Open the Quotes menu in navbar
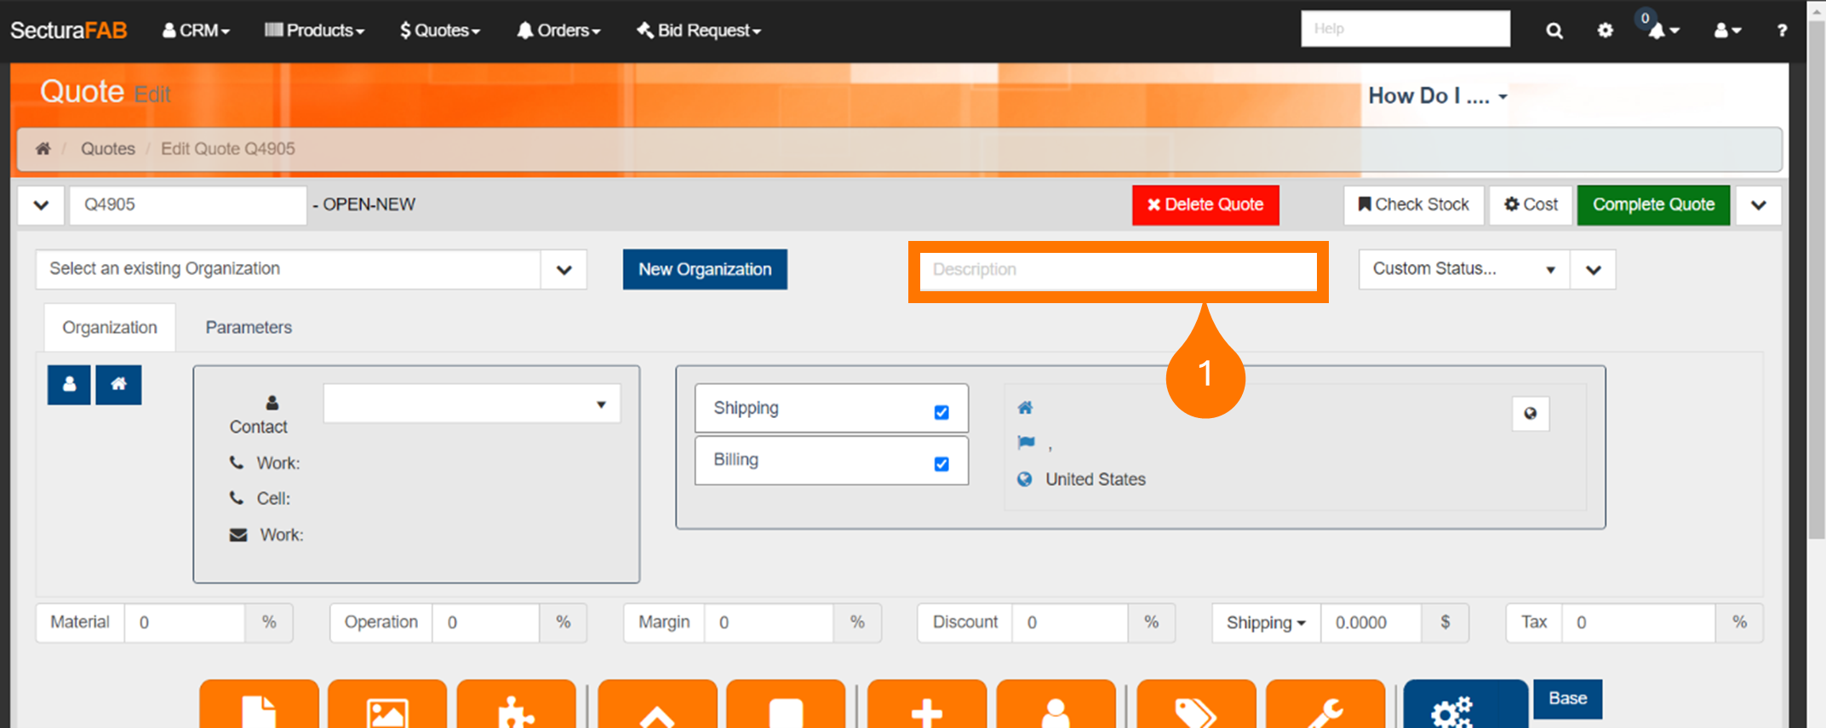 click(x=440, y=31)
